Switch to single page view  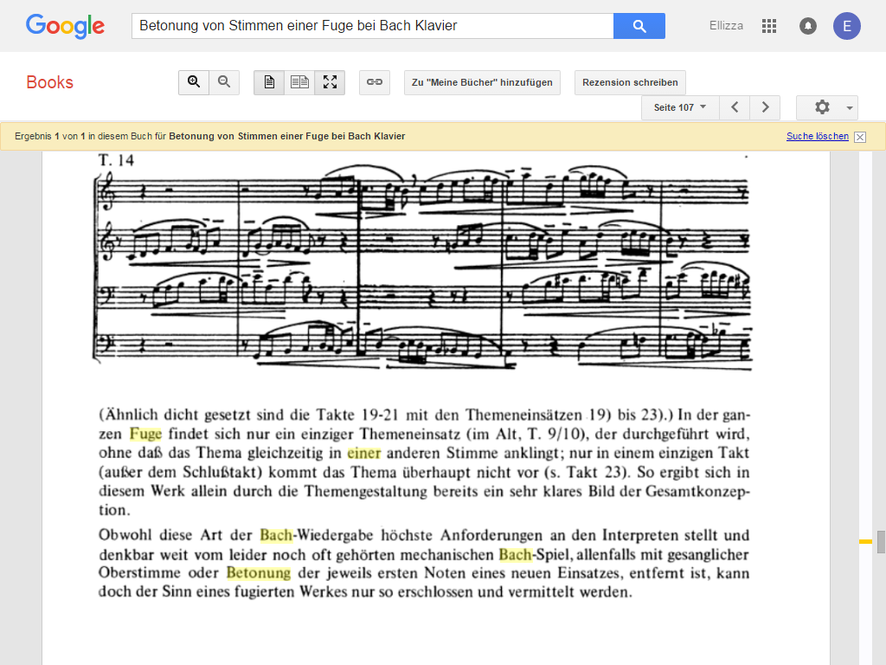269,82
